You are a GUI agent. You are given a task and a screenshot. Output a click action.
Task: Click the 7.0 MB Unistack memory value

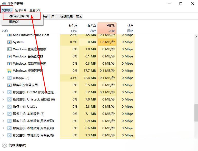(91, 99)
